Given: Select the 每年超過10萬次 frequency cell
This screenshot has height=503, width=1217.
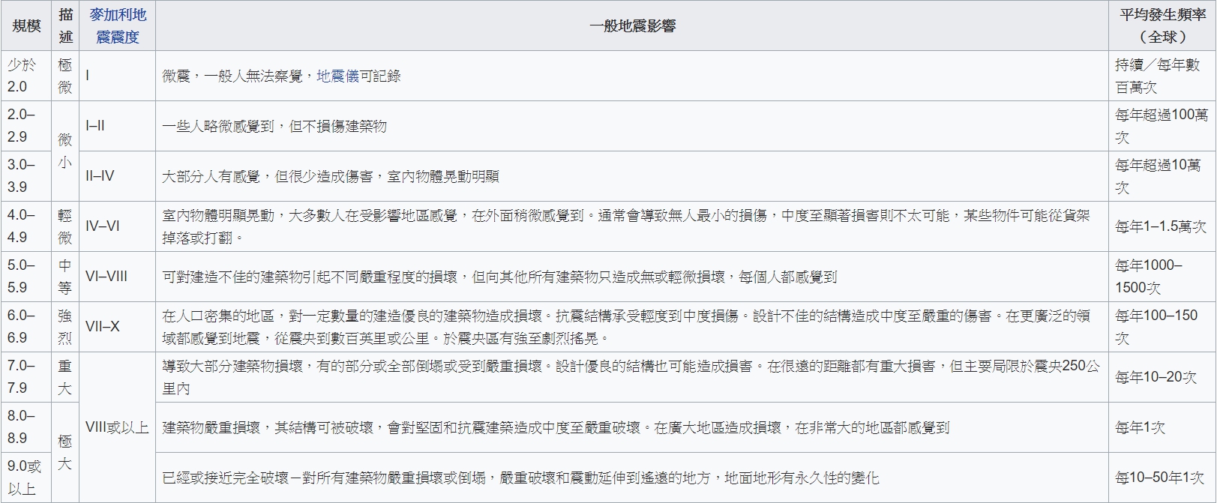Looking at the screenshot, I should 1162,176.
